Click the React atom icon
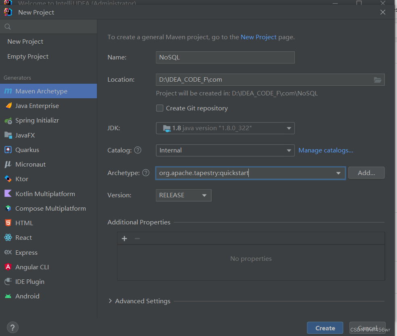 coord(8,237)
